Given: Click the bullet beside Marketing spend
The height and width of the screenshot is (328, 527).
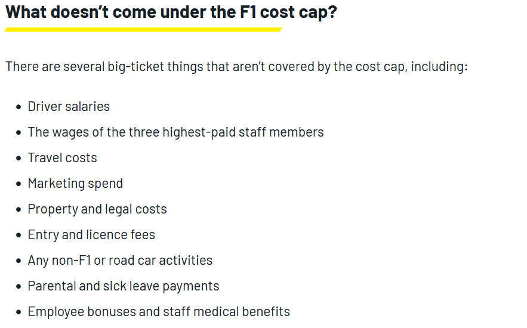Looking at the screenshot, I should pos(19,184).
